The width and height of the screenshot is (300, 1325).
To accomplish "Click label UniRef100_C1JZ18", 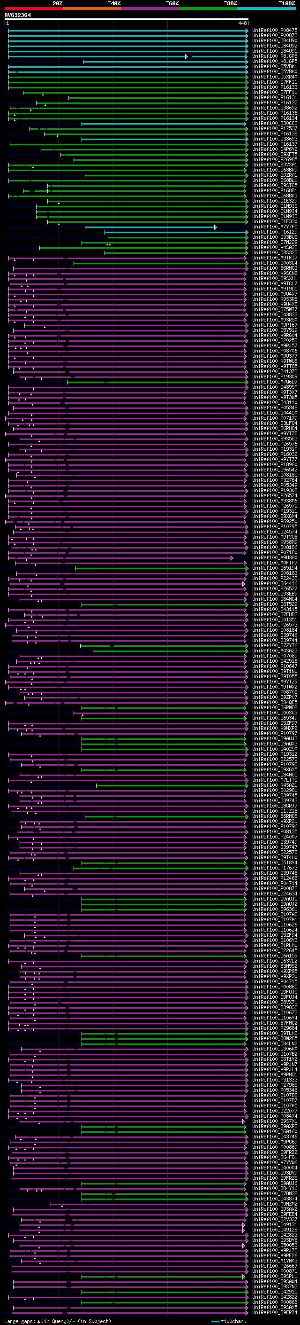I will (274, 811).
